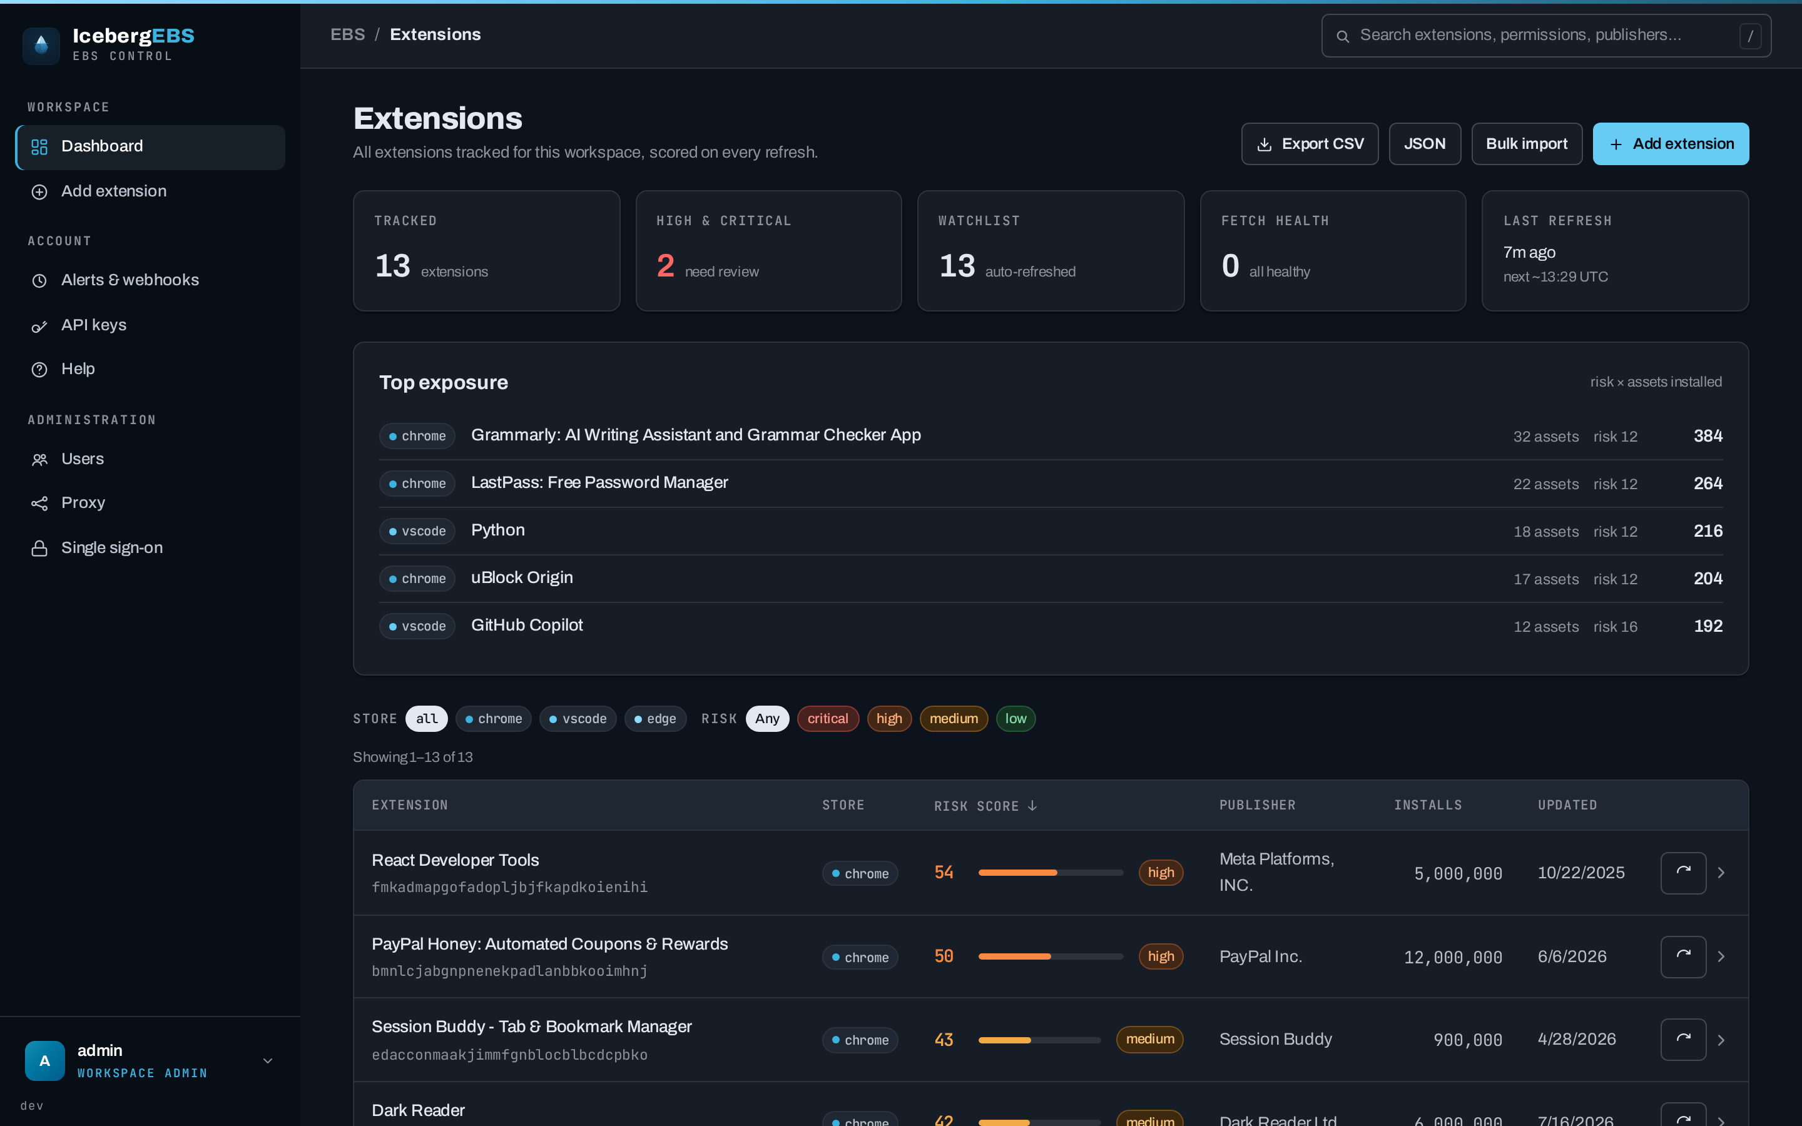The image size is (1802, 1126).
Task: Open the Last Refresh stat card
Action: pyautogui.click(x=1615, y=251)
